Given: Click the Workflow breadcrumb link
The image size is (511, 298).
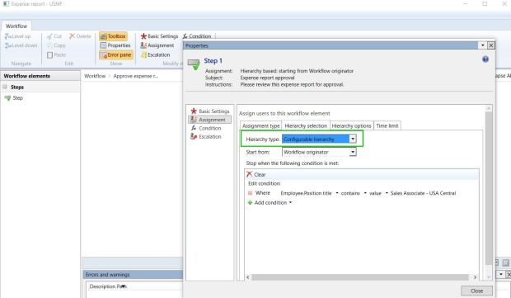Looking at the screenshot, I should pos(95,76).
